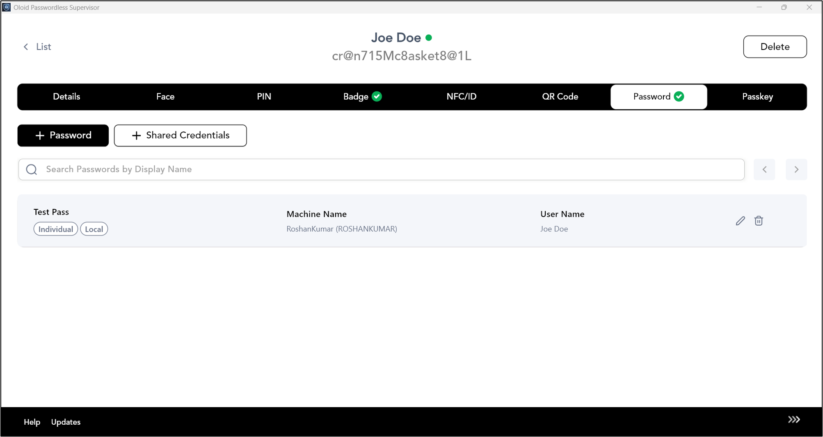Open the Details tab
Image resolution: width=823 pixels, height=437 pixels.
point(66,97)
